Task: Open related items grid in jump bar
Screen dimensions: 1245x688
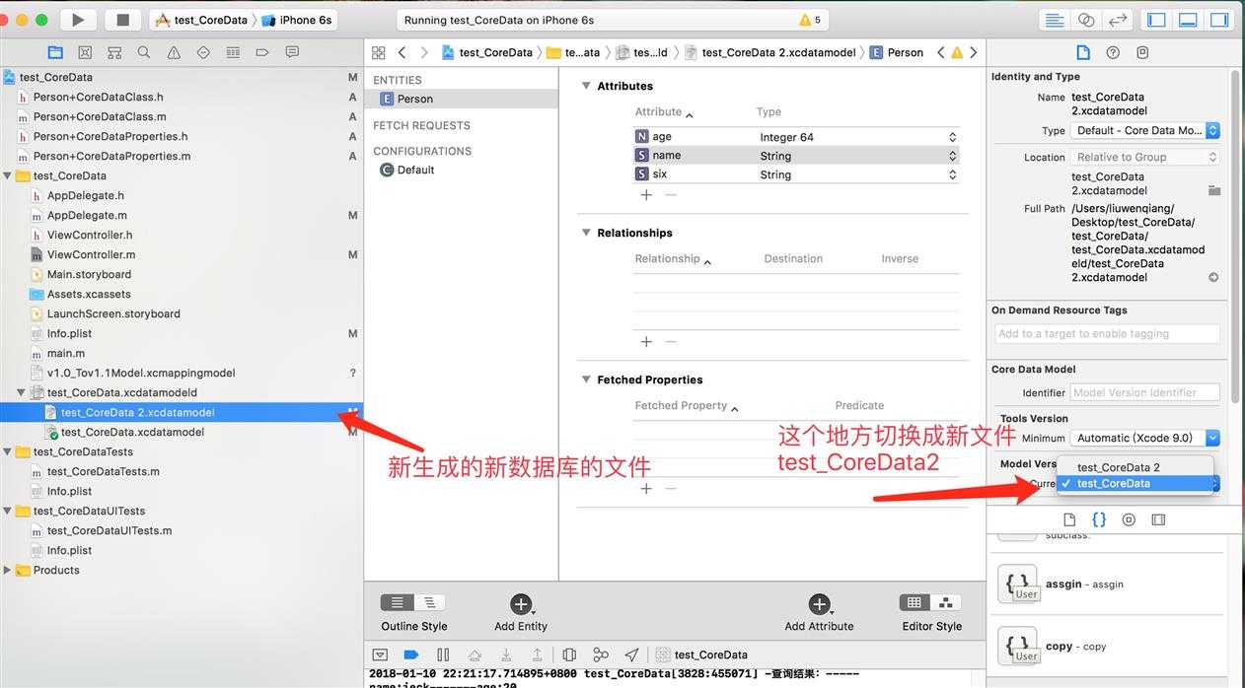Action: click(x=378, y=52)
